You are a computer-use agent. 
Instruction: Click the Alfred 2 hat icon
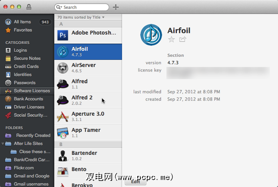[63, 100]
